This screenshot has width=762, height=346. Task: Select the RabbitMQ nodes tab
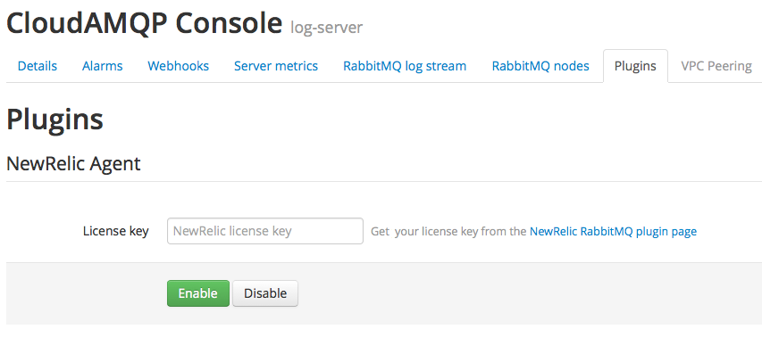tap(540, 66)
